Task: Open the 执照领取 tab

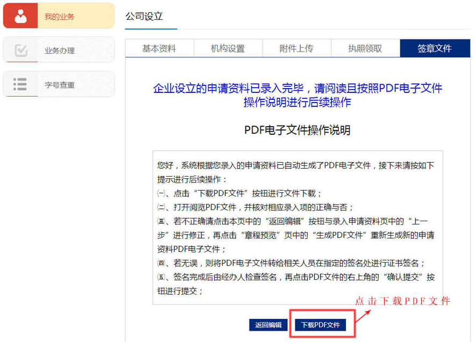Action: click(365, 48)
